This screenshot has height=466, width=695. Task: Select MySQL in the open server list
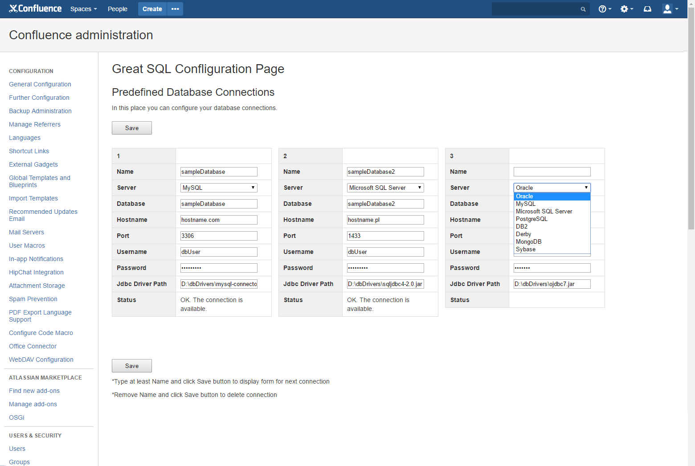coord(552,204)
